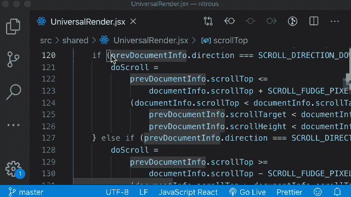Start the Go Live server
Viewport: 351px width, 197px height.
pos(247,192)
